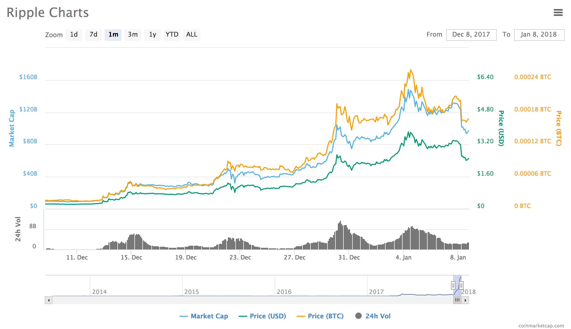
Task: Click the 2015 label in navigator
Action: coord(192,292)
